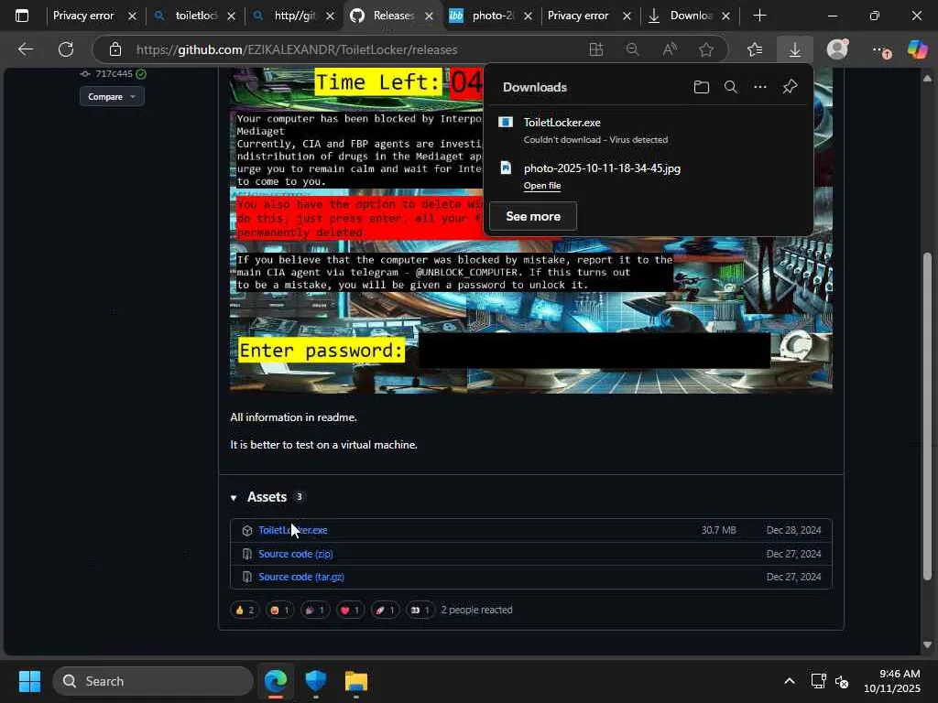Add this page to favorites star
Viewport: 938px width, 703px height.
coord(706,49)
